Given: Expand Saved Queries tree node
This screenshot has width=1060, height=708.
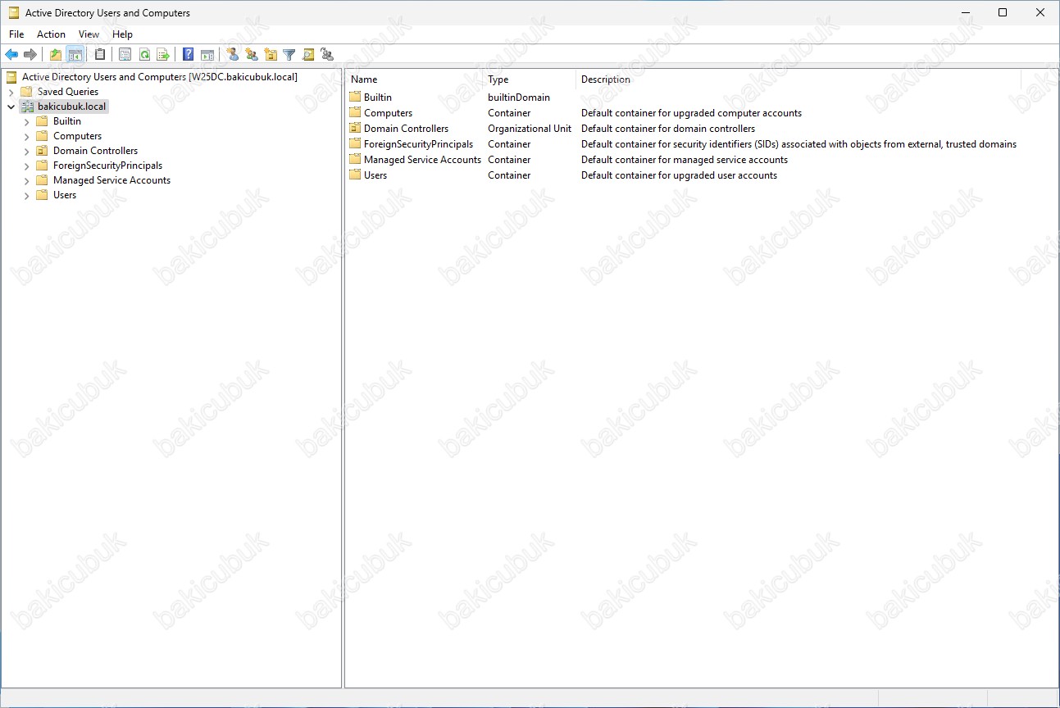Looking at the screenshot, I should 11,92.
